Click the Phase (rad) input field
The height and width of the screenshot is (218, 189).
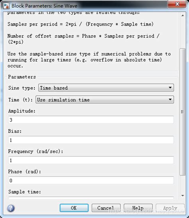(x=91, y=180)
